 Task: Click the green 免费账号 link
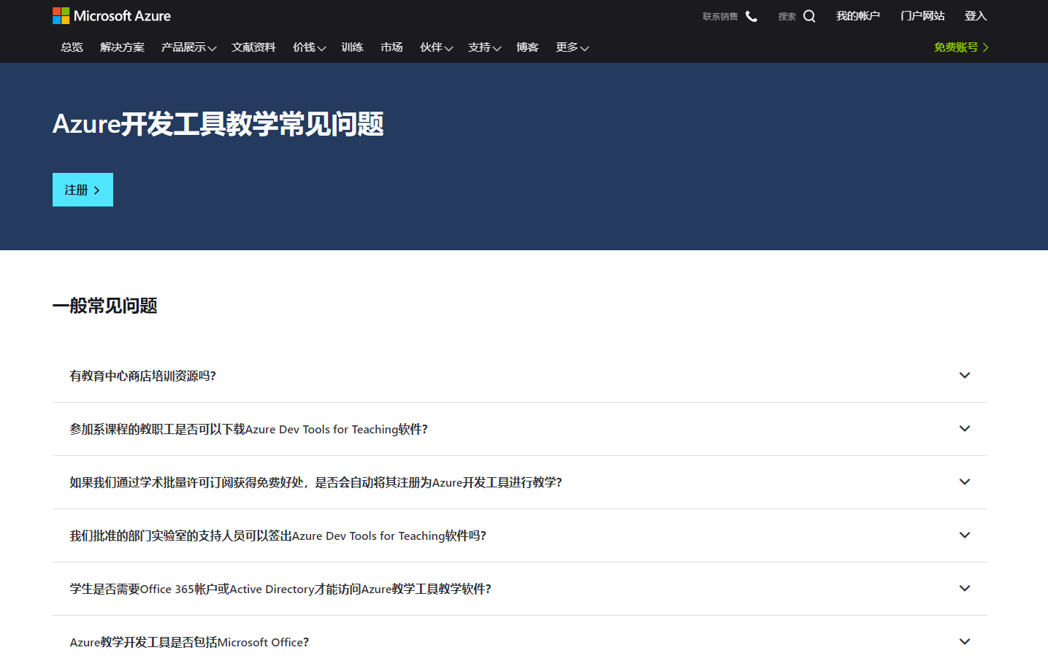tap(960, 47)
